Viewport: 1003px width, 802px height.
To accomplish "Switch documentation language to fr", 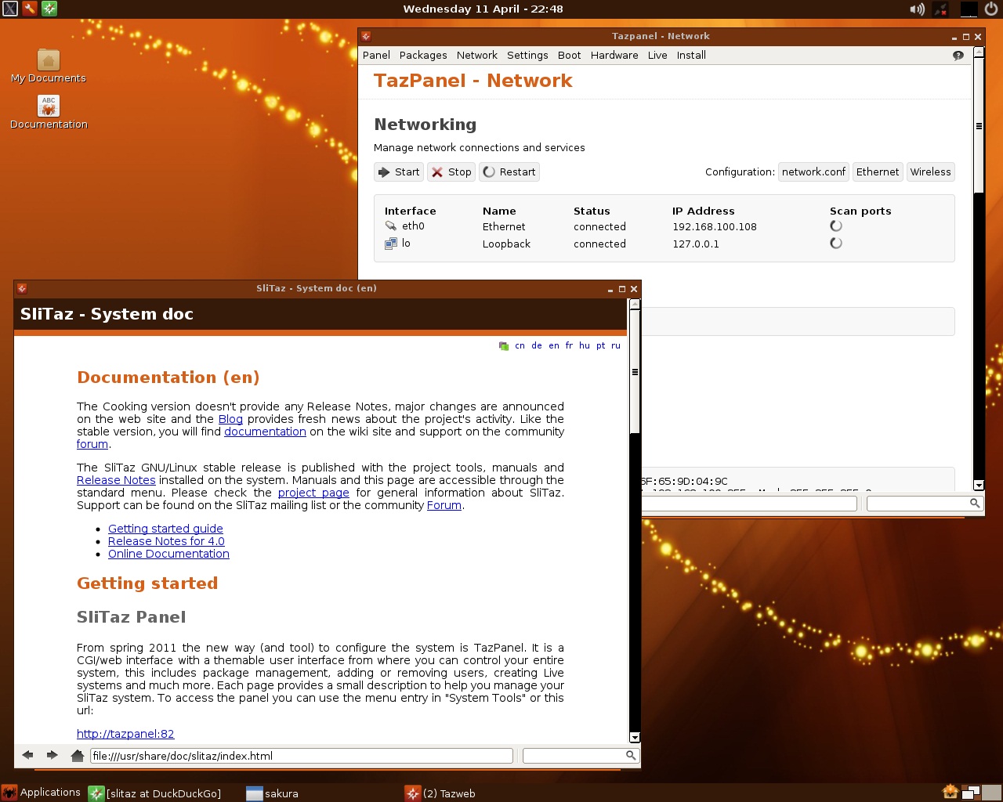I will point(569,345).
